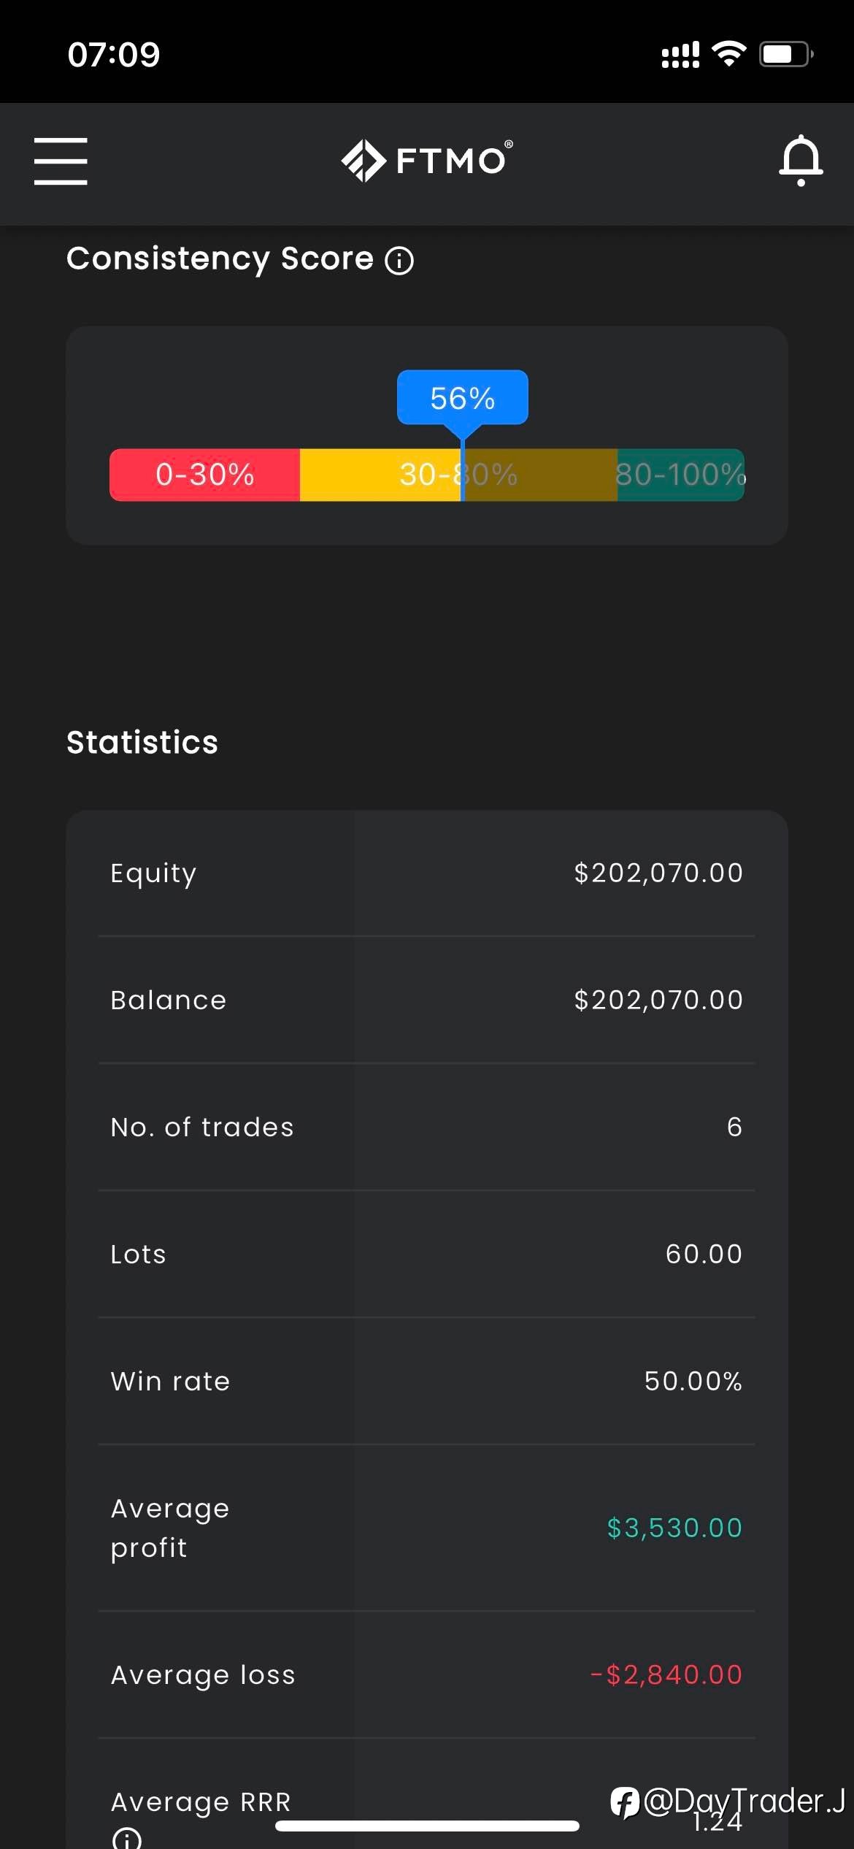Select the Win rate row
The width and height of the screenshot is (854, 1849).
[427, 1381]
